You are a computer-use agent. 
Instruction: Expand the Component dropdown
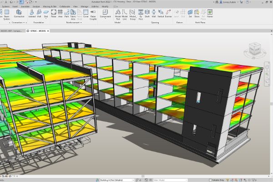pyautogui.click(x=105, y=18)
